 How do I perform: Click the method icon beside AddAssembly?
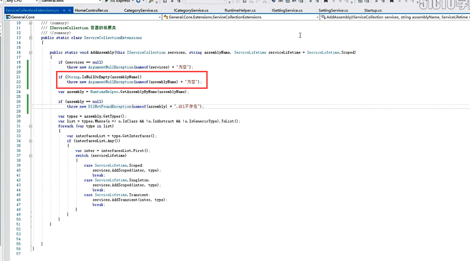tap(323, 17)
